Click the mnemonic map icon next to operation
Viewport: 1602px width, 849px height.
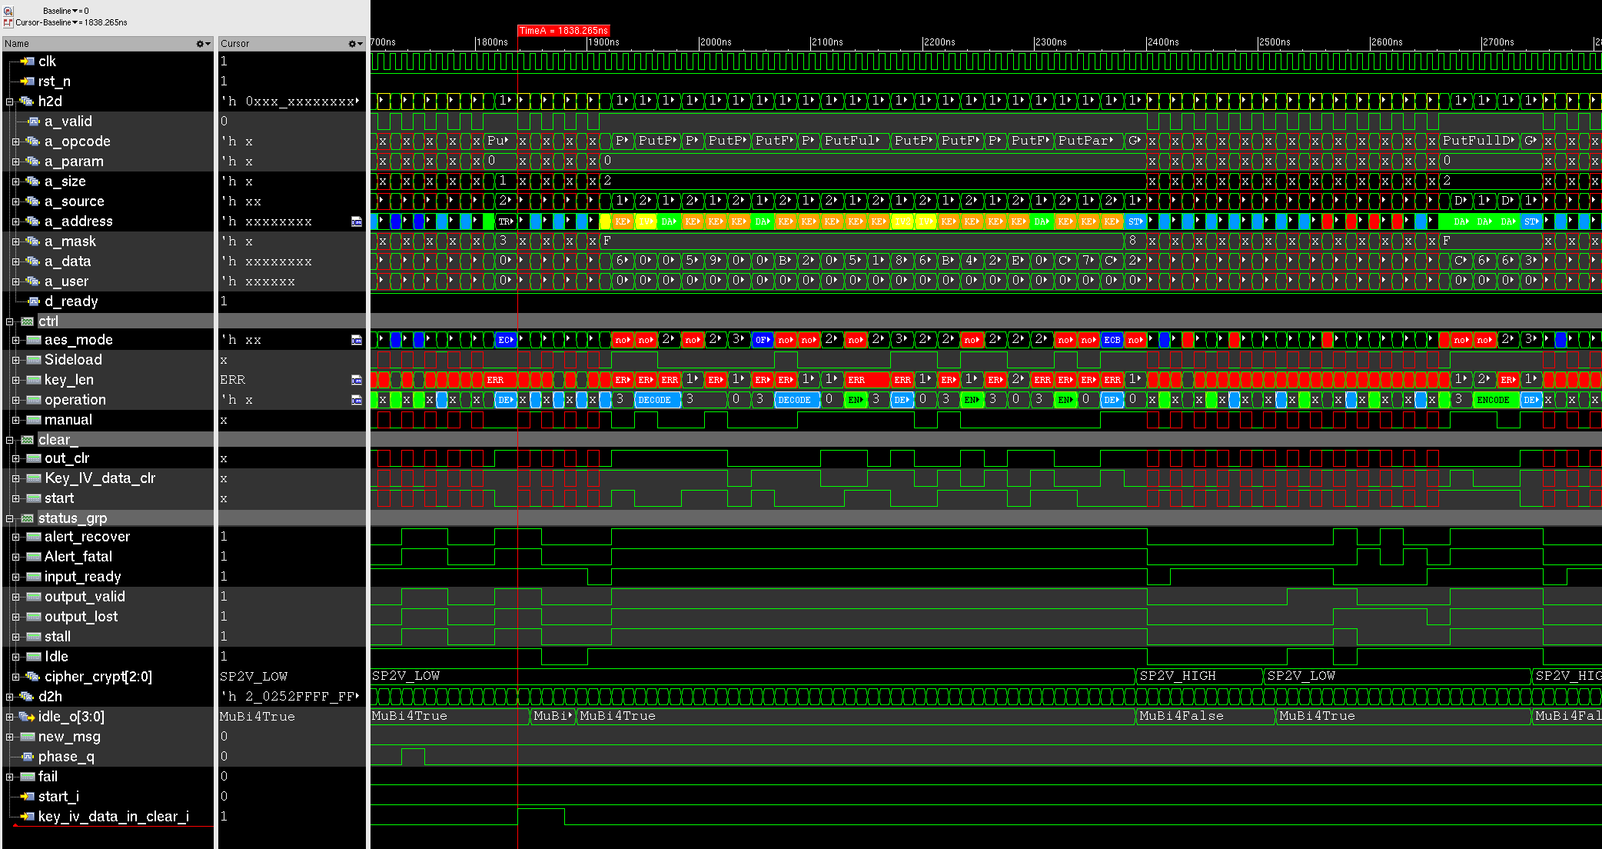[x=356, y=399]
